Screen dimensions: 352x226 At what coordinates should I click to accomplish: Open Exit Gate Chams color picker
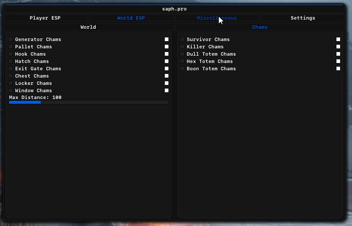click(x=167, y=68)
